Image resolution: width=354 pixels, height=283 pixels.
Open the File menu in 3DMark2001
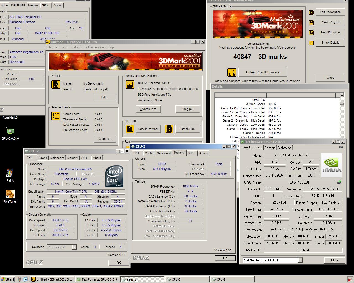(49, 47)
